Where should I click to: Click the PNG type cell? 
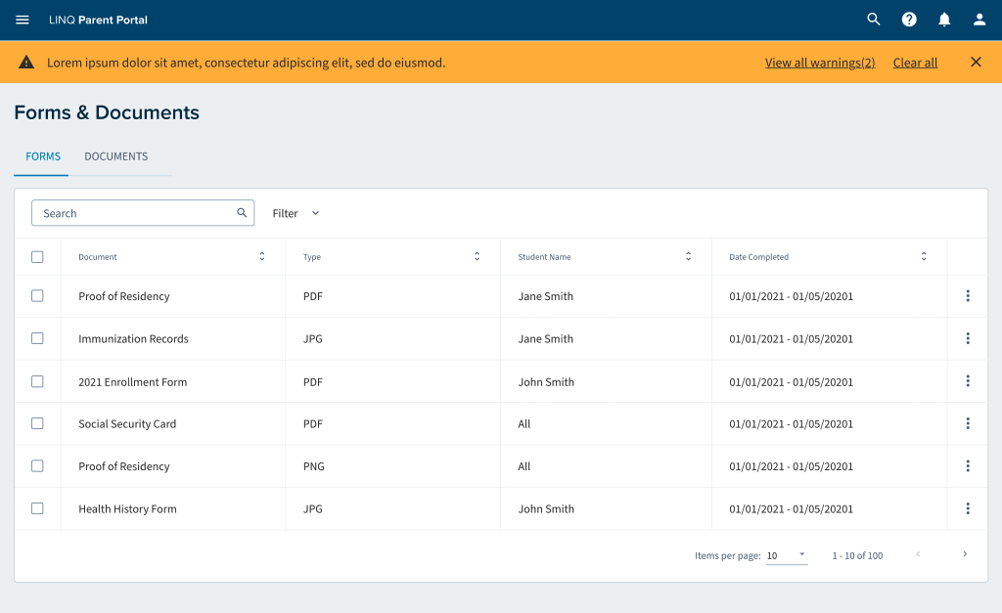(x=314, y=466)
